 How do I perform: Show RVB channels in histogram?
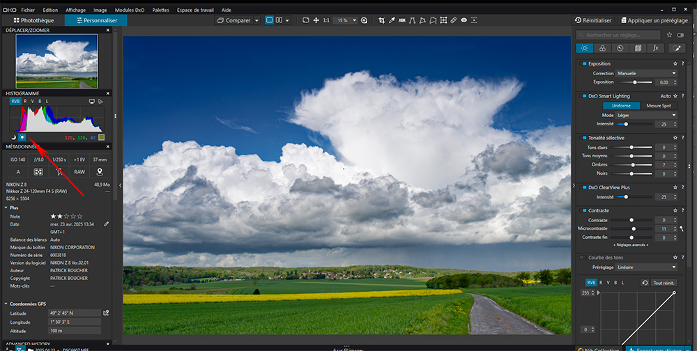(15, 101)
